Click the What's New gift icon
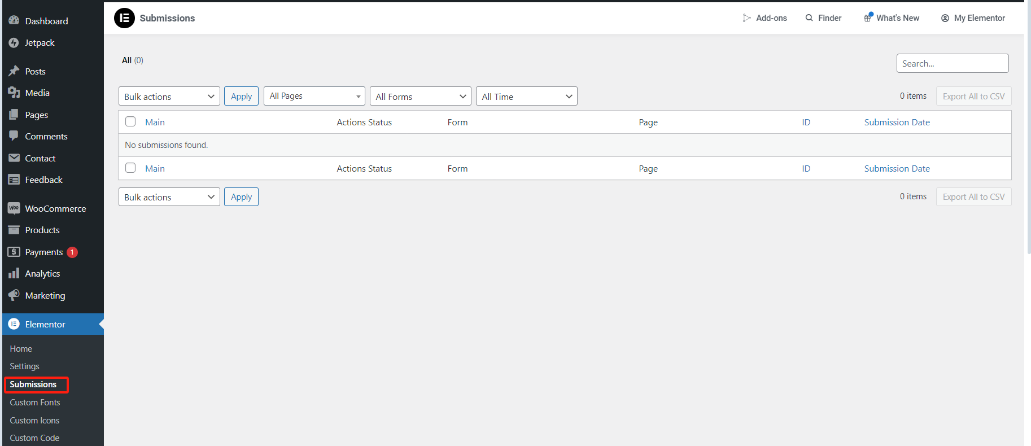The height and width of the screenshot is (446, 1031). pyautogui.click(x=868, y=18)
